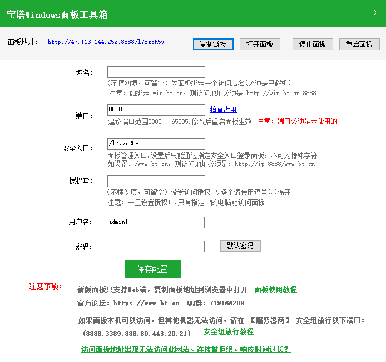Screen dimensions: 386x362
Task: Close the 宝塔Windows面板工具箱 window
Action: pyautogui.click(x=377, y=13)
